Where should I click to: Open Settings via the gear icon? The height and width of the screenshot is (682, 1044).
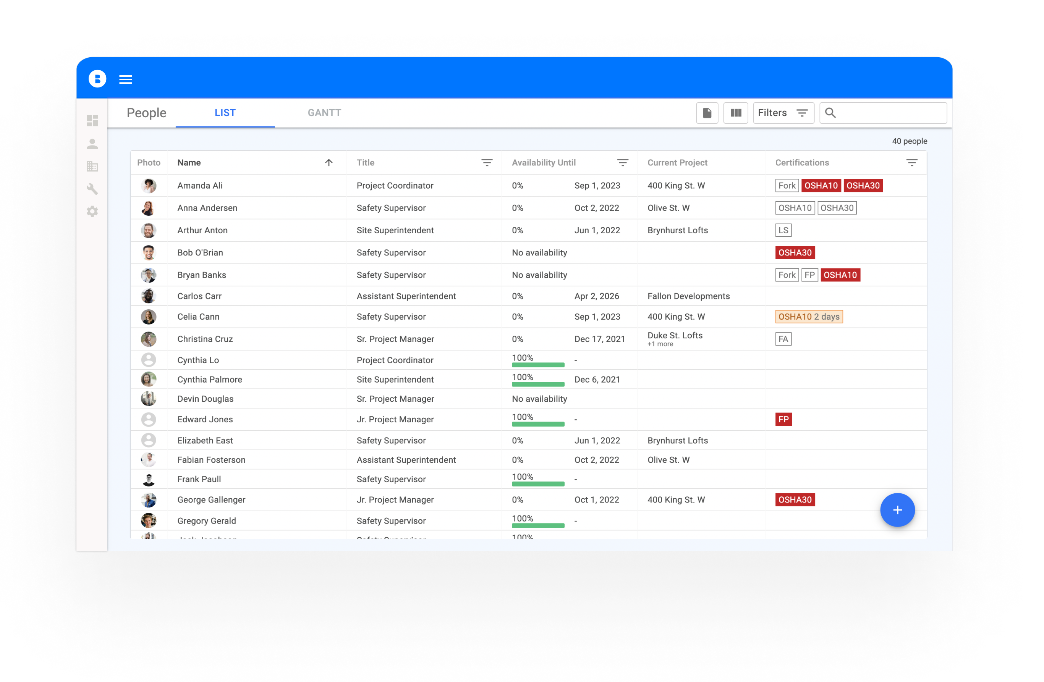pyautogui.click(x=92, y=212)
